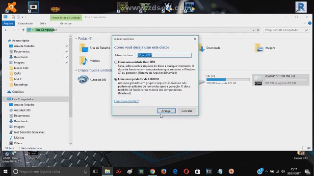Go up one folder level arrow

[23, 30]
